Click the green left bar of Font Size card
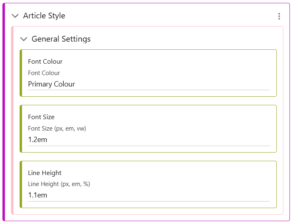This screenshot has width=294, height=224. tap(21, 129)
